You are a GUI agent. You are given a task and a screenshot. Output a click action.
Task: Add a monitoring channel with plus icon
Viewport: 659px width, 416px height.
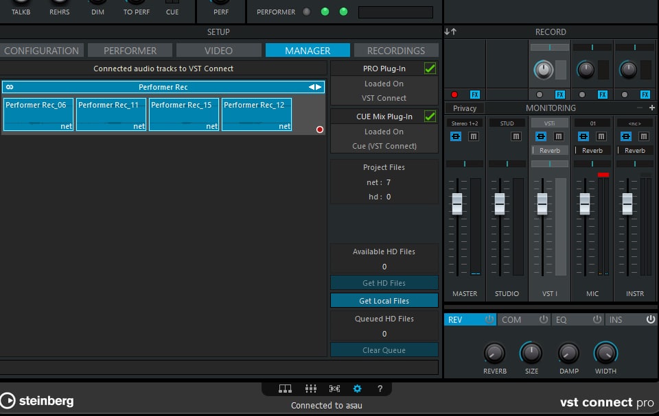pos(652,108)
